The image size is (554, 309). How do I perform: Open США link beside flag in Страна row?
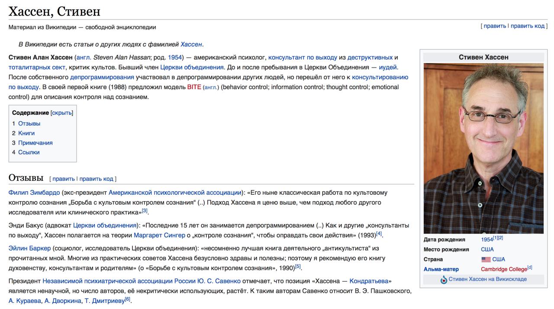499,259
